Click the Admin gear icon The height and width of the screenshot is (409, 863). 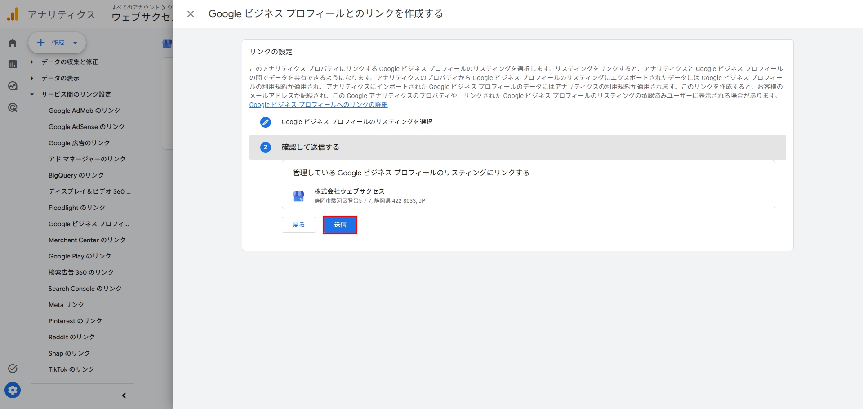13,390
